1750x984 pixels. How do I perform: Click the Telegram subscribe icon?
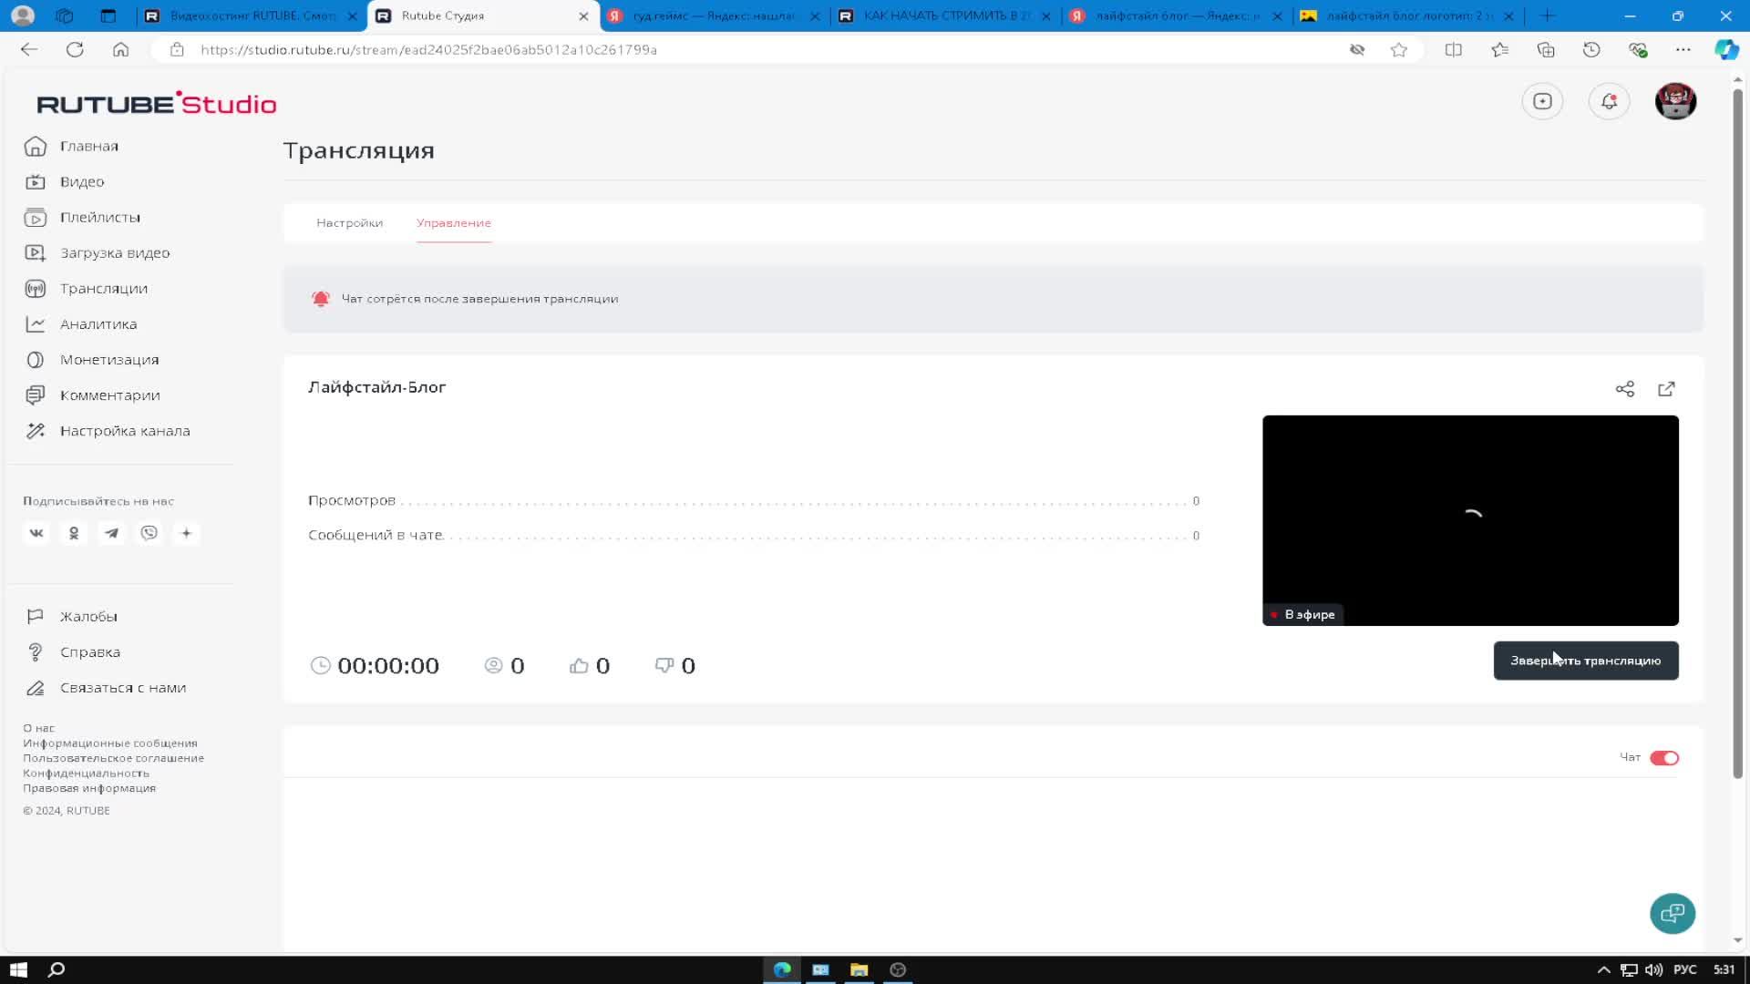pos(112,532)
